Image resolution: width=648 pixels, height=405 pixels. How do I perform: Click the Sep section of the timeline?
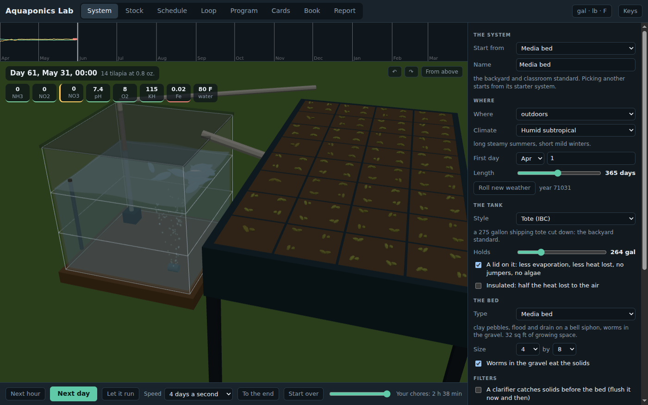click(215, 42)
